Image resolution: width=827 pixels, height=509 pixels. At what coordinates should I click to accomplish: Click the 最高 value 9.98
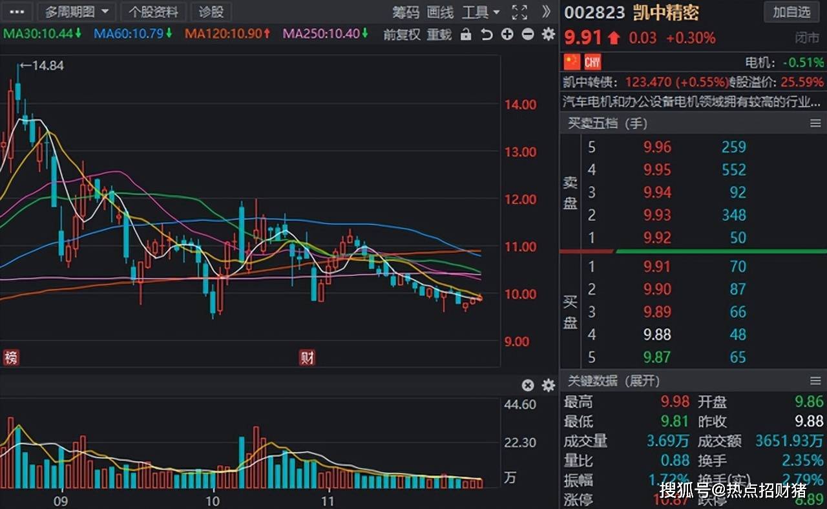tap(675, 402)
